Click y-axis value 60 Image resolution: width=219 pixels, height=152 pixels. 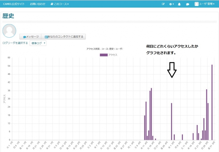pos(9,57)
